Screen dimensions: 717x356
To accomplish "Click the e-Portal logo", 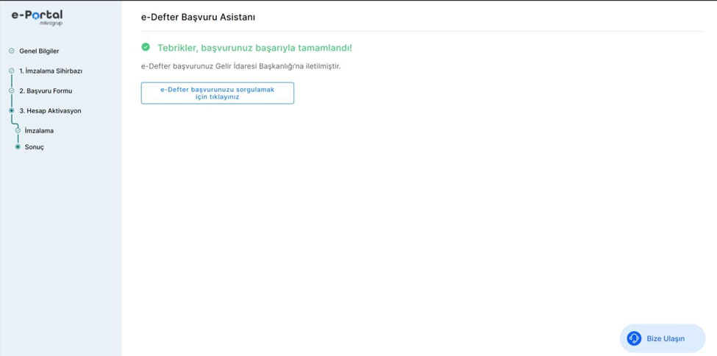I will point(37,17).
